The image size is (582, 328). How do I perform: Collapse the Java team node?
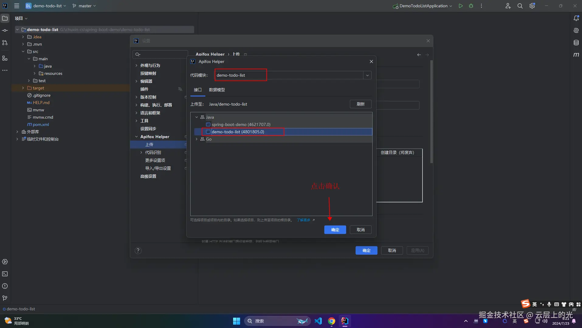coord(197,117)
